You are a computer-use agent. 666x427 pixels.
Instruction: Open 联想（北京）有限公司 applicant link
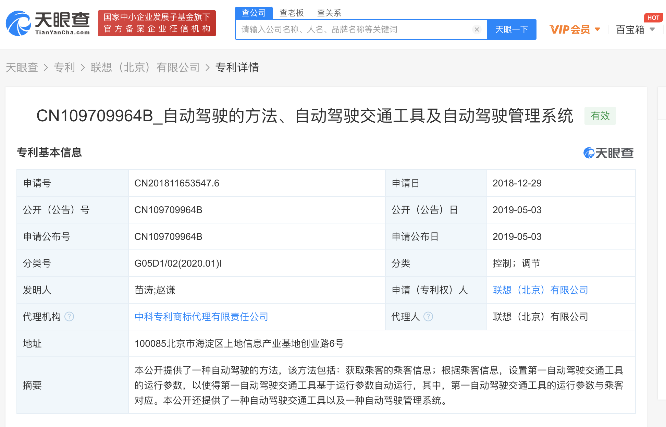point(540,290)
